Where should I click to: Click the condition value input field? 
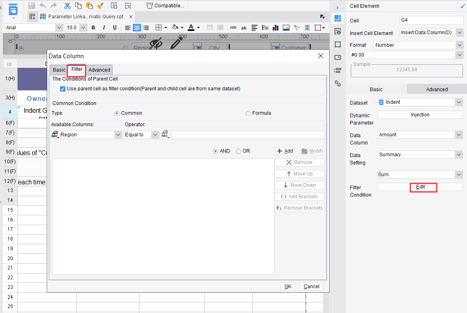click(248, 135)
